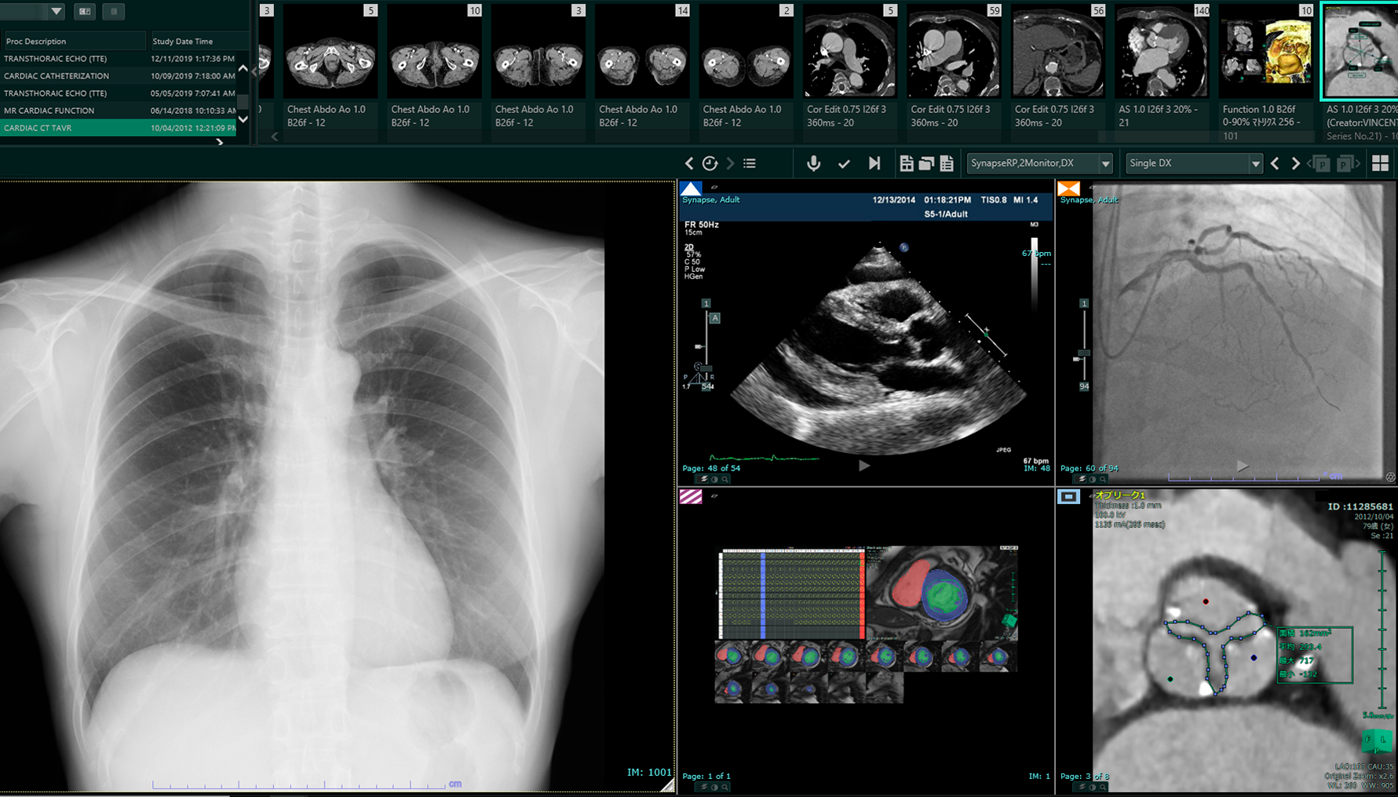Open the top-left dropdown arrow

[56, 11]
